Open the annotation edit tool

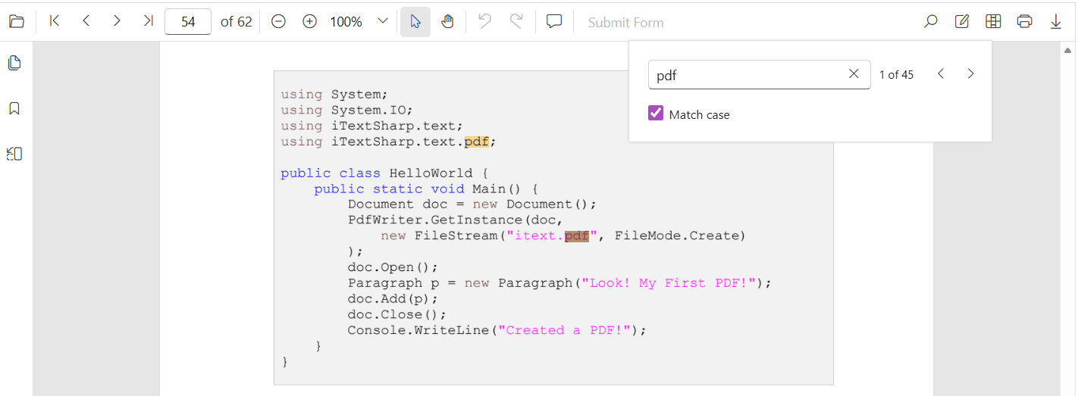[x=962, y=21]
